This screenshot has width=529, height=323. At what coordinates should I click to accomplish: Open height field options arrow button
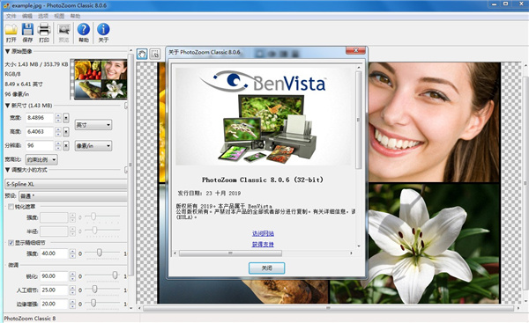(66, 132)
